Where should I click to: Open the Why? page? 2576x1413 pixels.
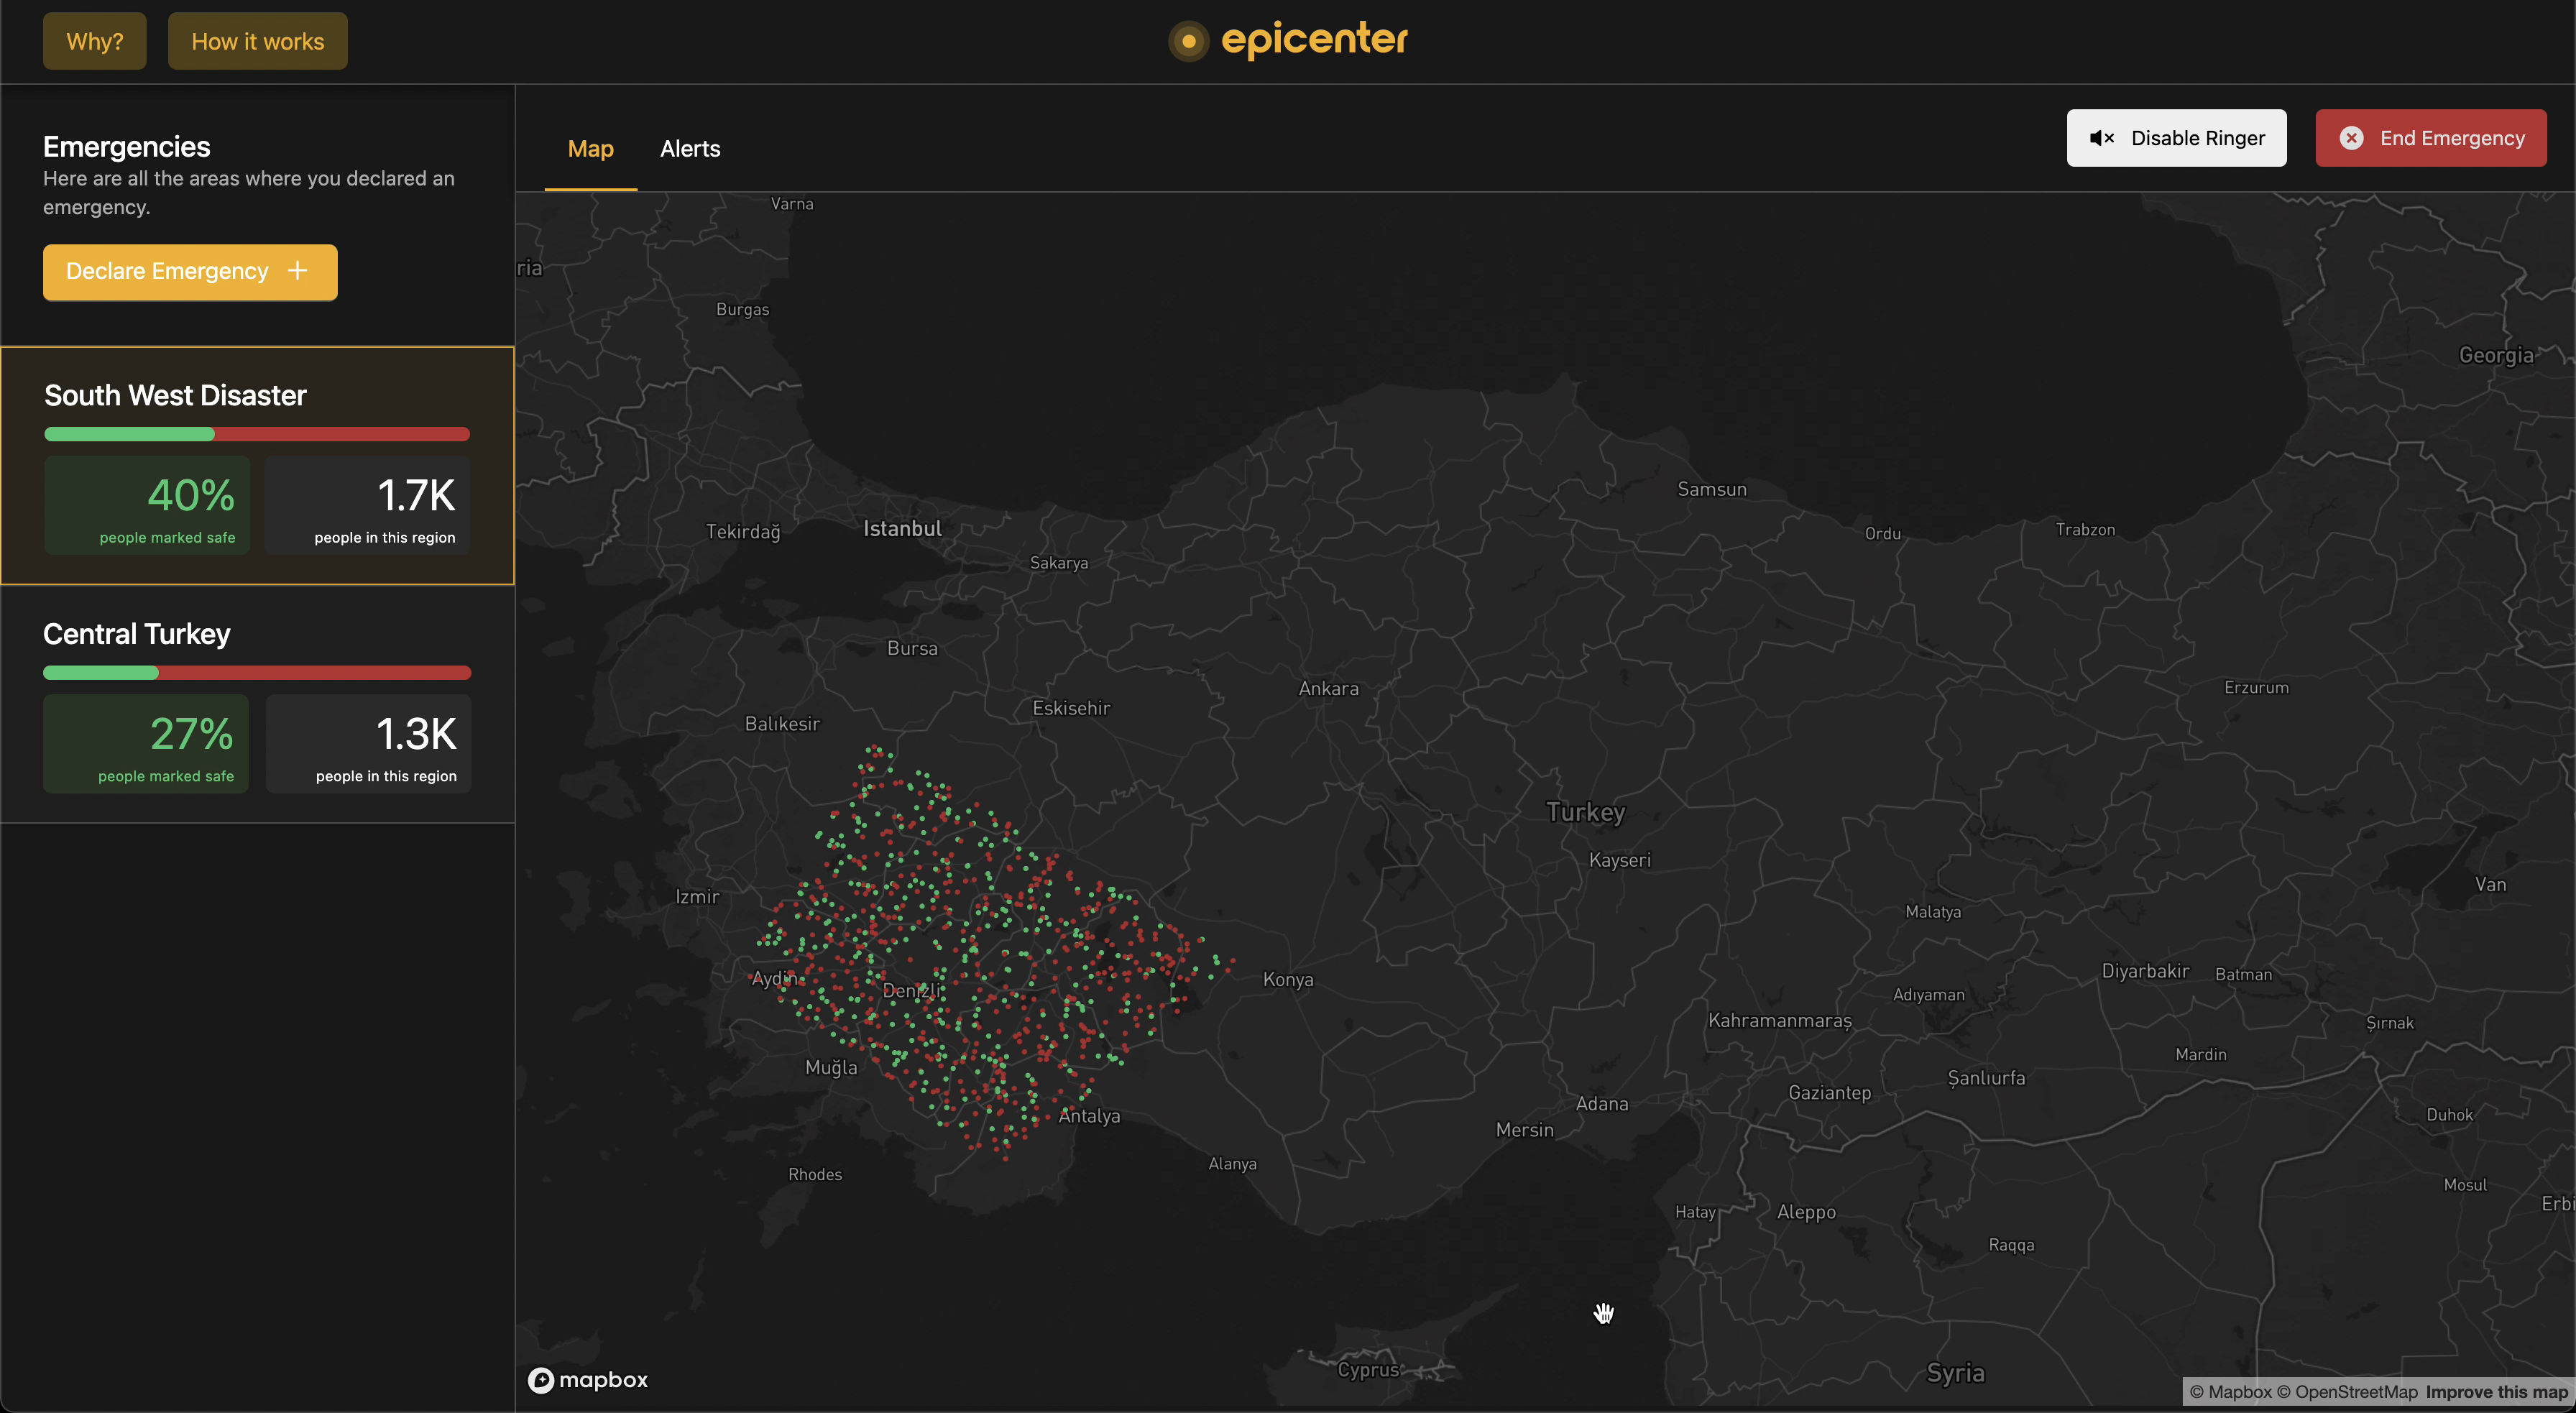(95, 41)
